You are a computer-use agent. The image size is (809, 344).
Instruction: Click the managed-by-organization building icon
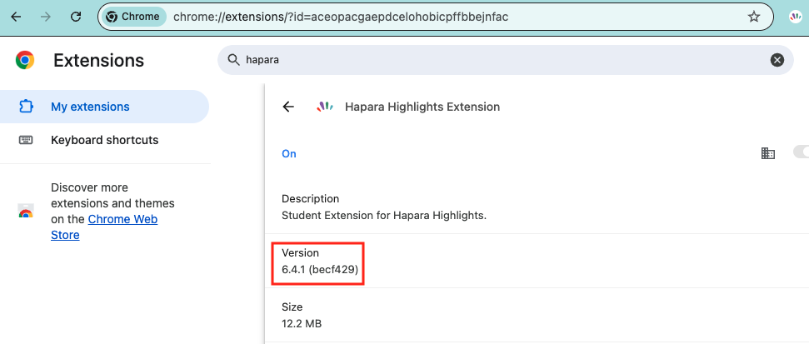coord(767,153)
